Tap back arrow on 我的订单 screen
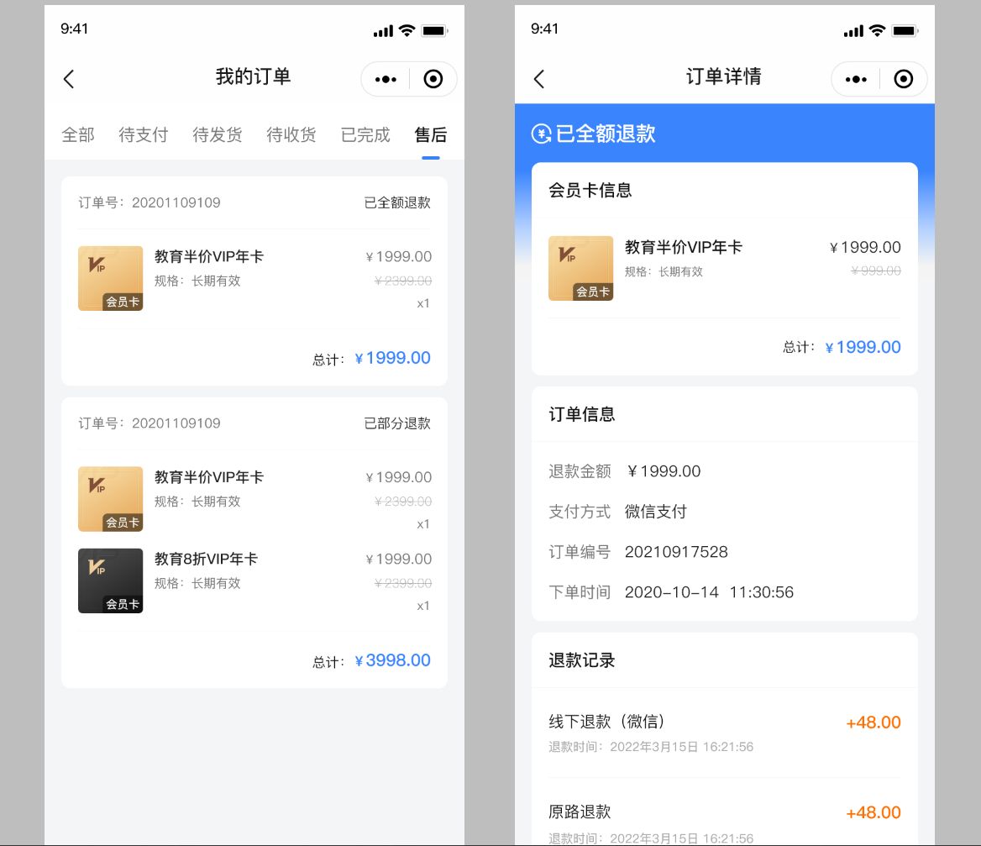Screen dimensions: 981x846 69,79
